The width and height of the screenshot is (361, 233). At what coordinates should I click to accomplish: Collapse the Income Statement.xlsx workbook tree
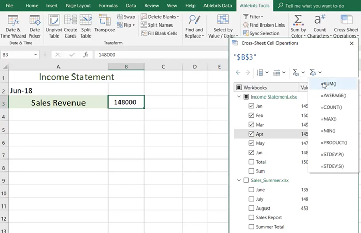coord(239,97)
